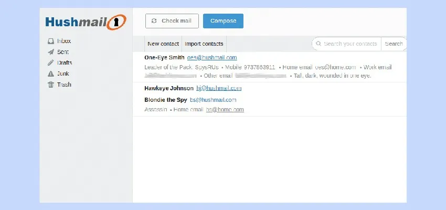Click the blue Compose button
The height and width of the screenshot is (210, 446).
(x=224, y=21)
